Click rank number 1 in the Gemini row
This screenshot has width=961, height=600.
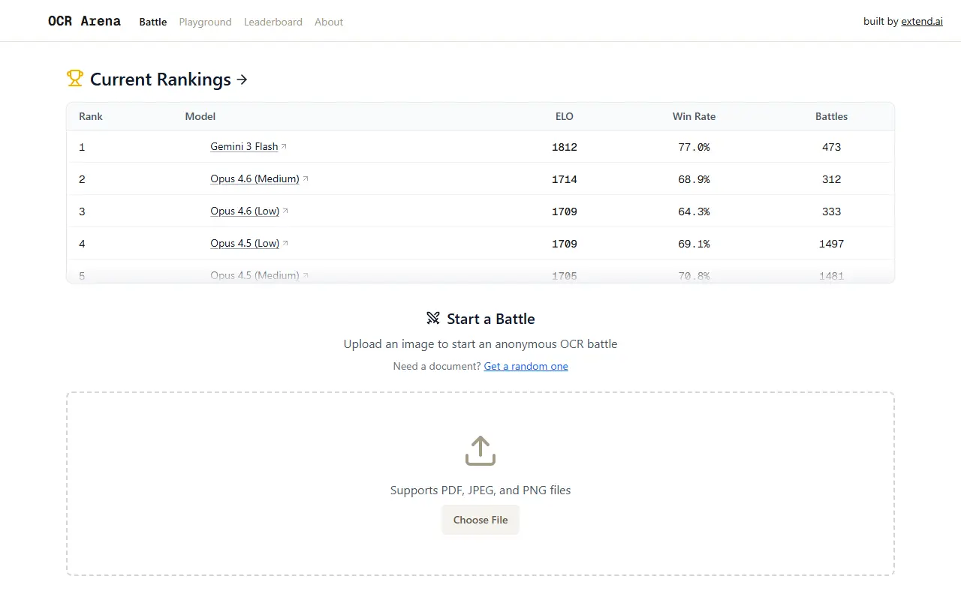pos(82,147)
